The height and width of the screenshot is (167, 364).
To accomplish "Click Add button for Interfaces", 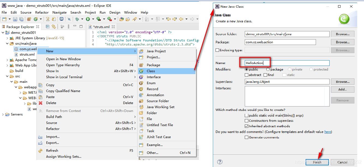I will click(x=342, y=89).
